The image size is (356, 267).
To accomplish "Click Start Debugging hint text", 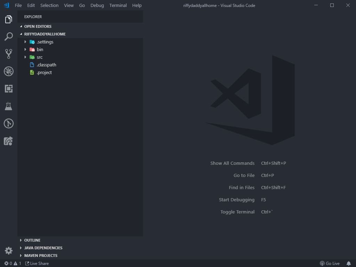I will pos(236,200).
